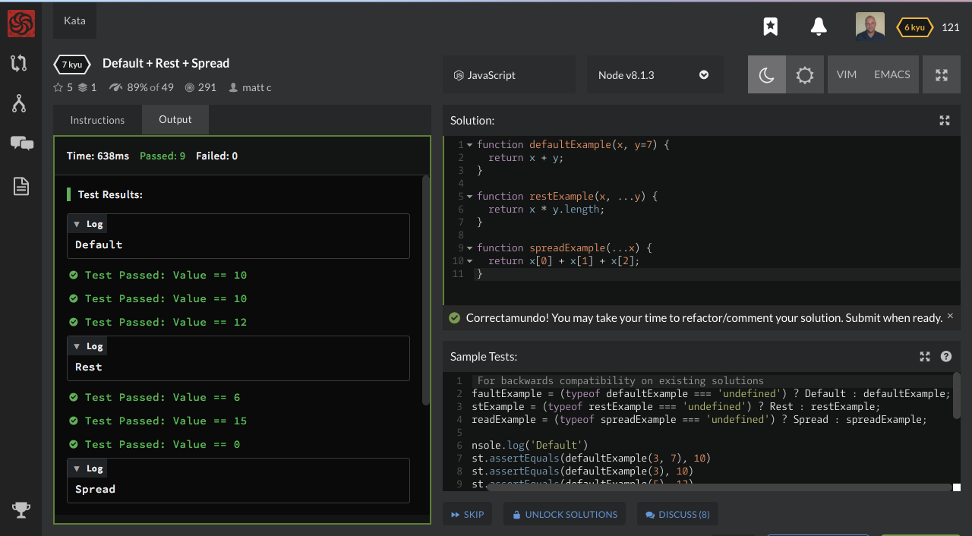Open Sample Tests help question icon
The height and width of the screenshot is (536, 972).
coord(946,356)
